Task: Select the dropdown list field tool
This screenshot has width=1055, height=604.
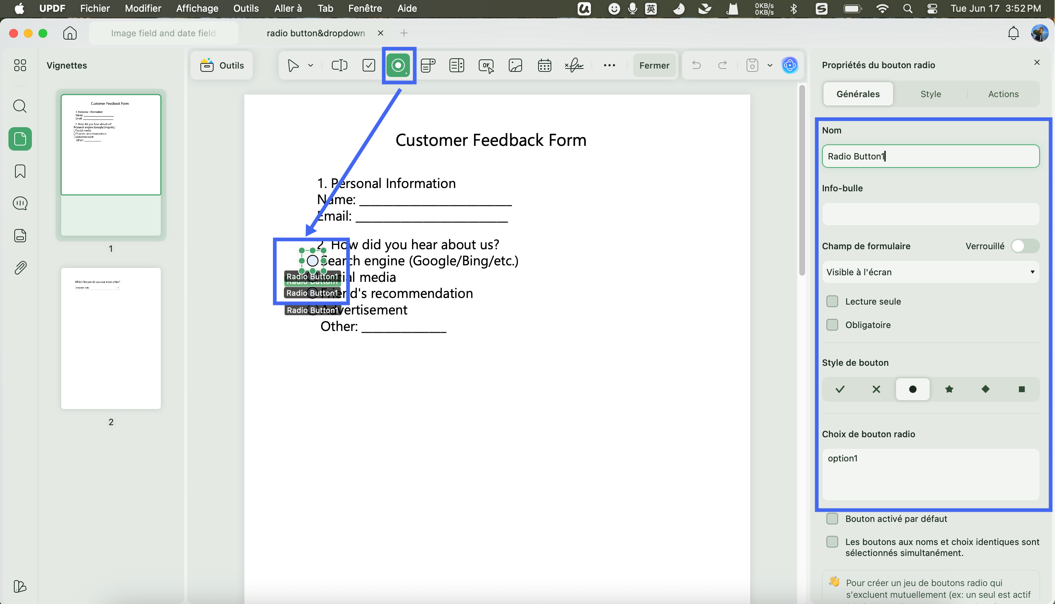Action: pyautogui.click(x=428, y=65)
